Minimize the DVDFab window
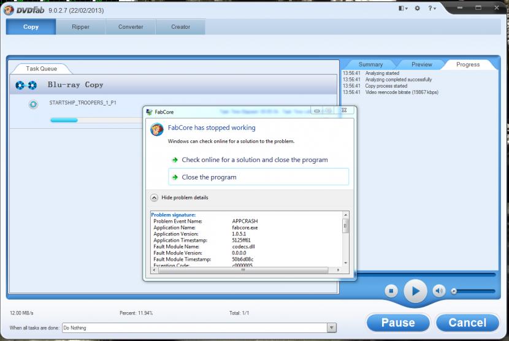 point(460,8)
